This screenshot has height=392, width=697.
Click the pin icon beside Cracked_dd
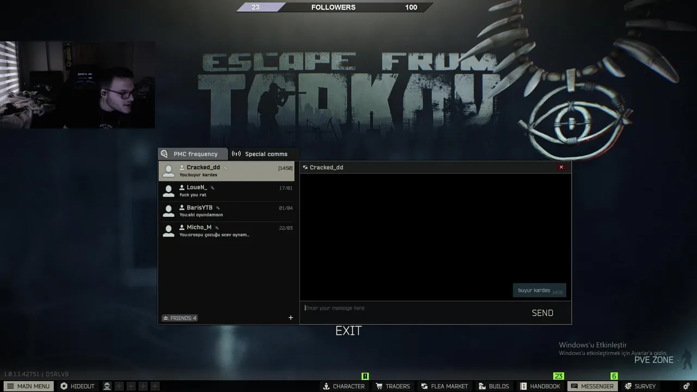coord(225,168)
